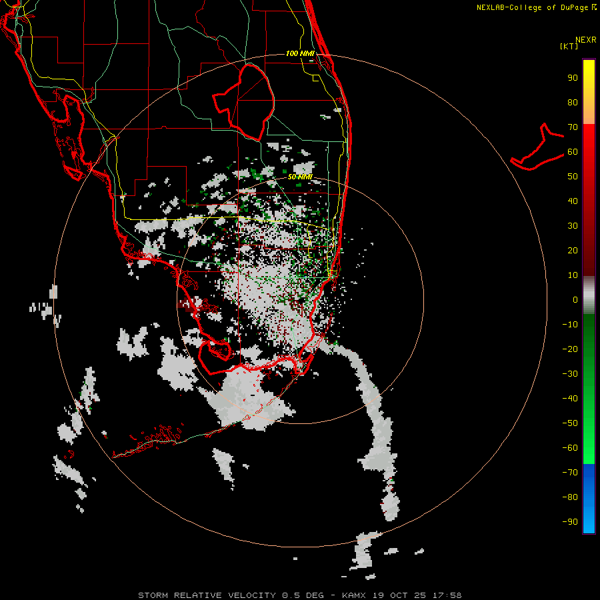Screen dimensions: 600x600
Task: Click the -50 value on velocity scale
Action: click(x=570, y=423)
